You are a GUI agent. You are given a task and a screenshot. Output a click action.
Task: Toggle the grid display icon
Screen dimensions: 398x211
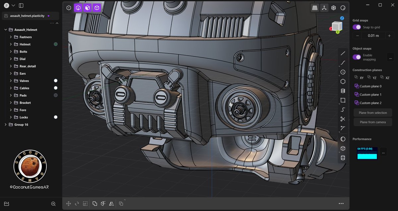315,7
